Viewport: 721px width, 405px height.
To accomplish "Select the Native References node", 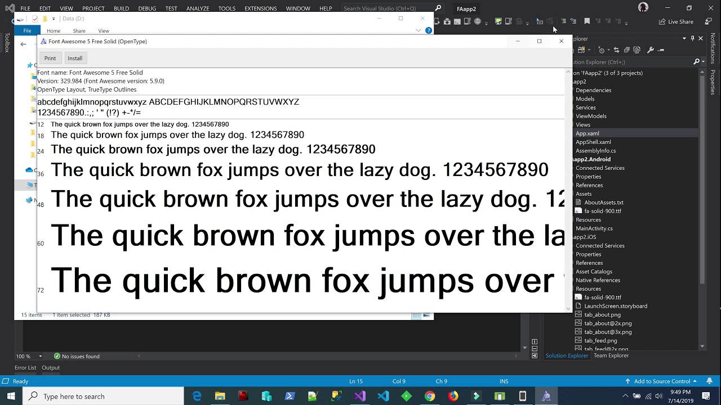I will tap(598, 280).
